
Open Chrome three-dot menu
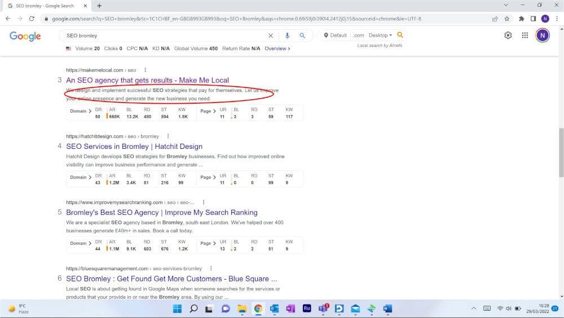tap(557, 19)
